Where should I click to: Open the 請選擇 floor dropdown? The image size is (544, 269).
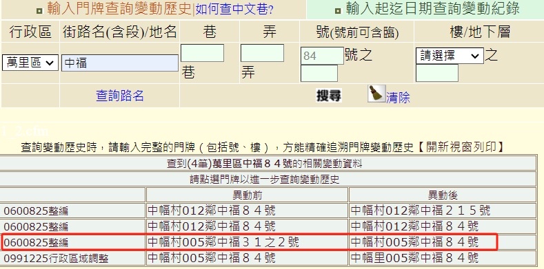pos(450,56)
